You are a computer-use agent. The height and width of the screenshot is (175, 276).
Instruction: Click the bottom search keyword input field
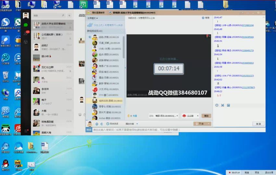tap(179, 130)
